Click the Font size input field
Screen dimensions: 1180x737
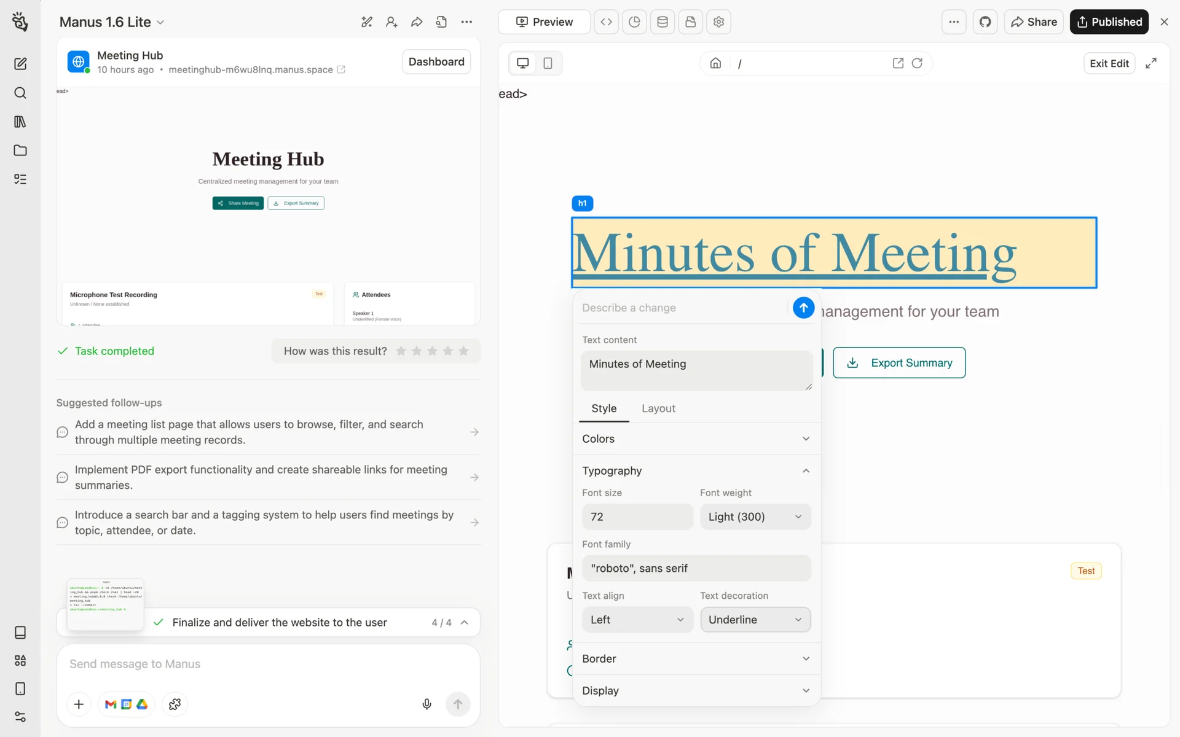[637, 517]
